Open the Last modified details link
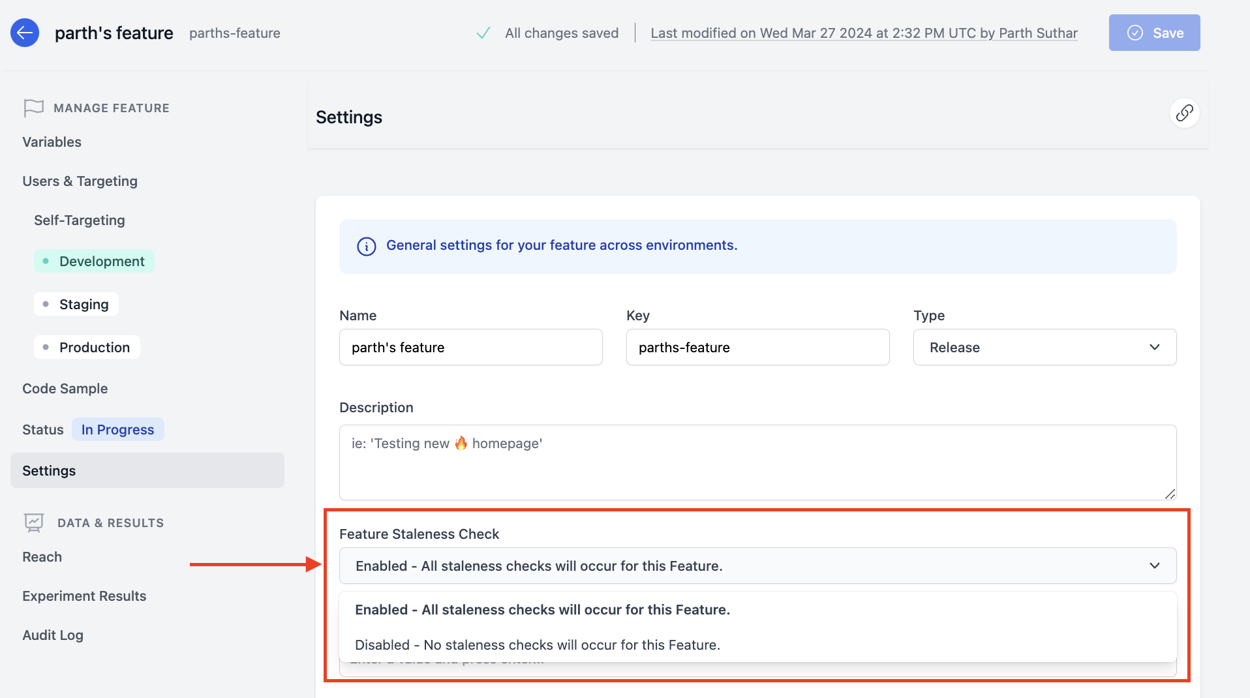The image size is (1250, 698). (x=864, y=33)
